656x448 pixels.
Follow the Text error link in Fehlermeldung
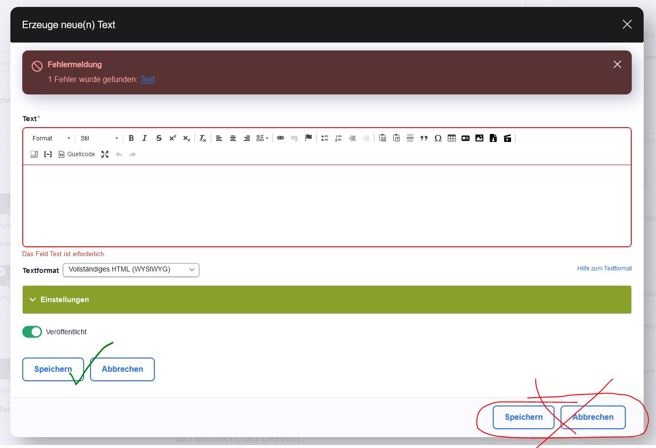(x=147, y=80)
